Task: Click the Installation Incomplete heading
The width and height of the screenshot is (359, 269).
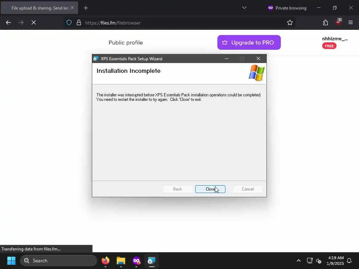Action: 128,71
